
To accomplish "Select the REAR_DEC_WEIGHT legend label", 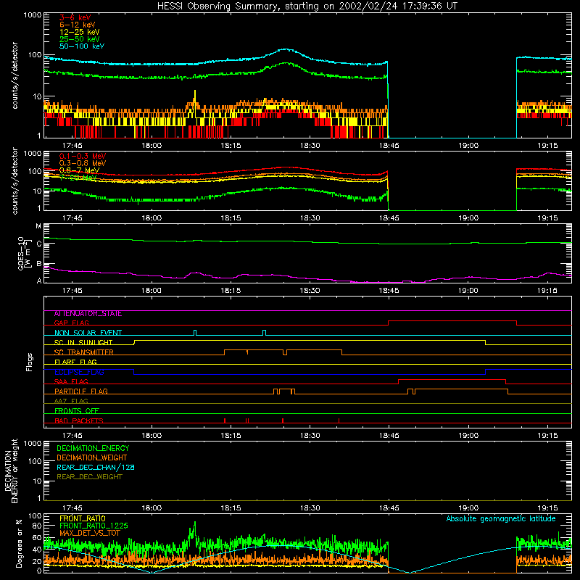I will tap(89, 477).
